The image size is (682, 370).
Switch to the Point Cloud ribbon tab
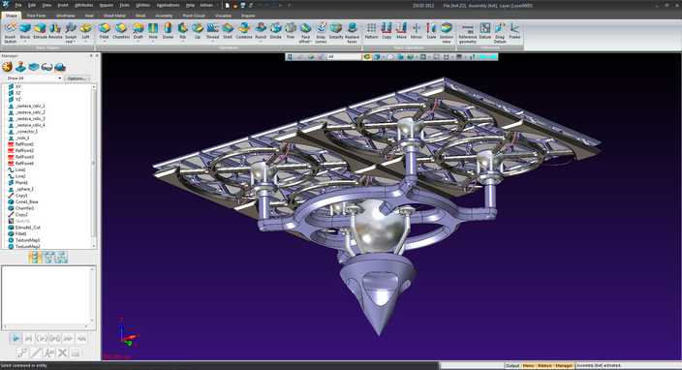pyautogui.click(x=194, y=15)
